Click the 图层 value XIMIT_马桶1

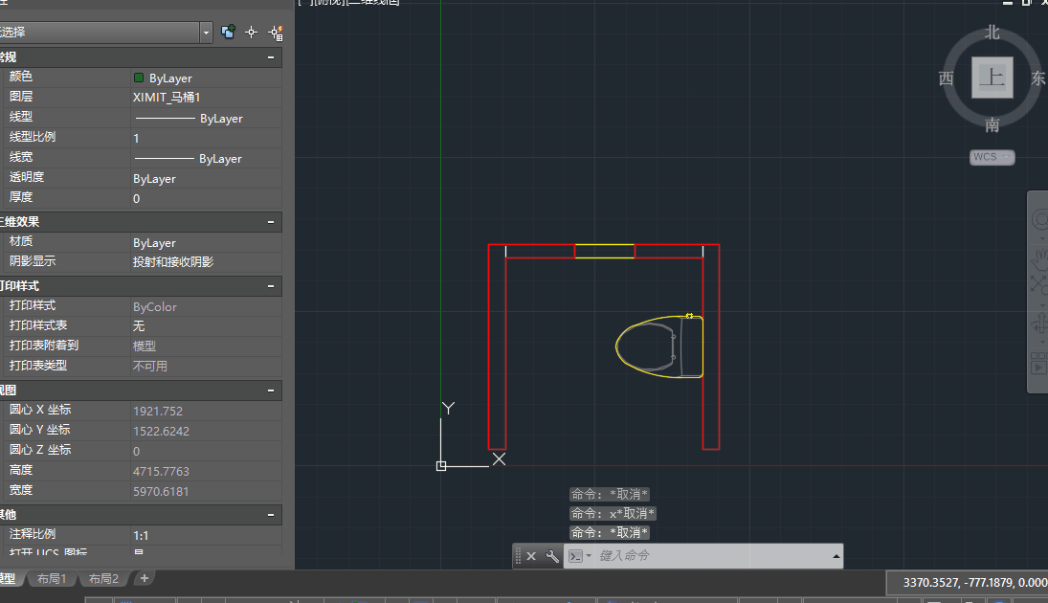pyautogui.click(x=167, y=98)
